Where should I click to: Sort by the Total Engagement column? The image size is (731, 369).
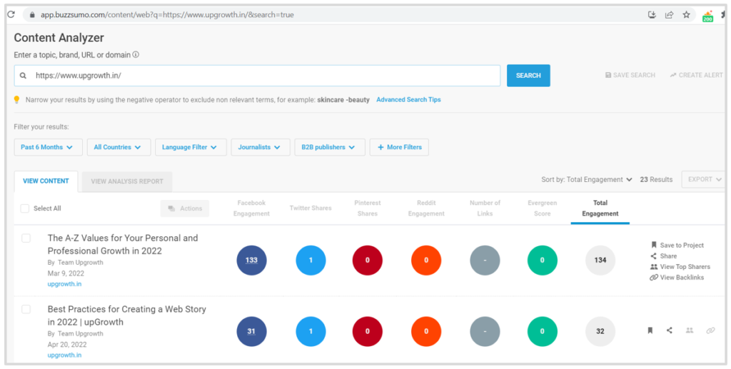pos(600,208)
